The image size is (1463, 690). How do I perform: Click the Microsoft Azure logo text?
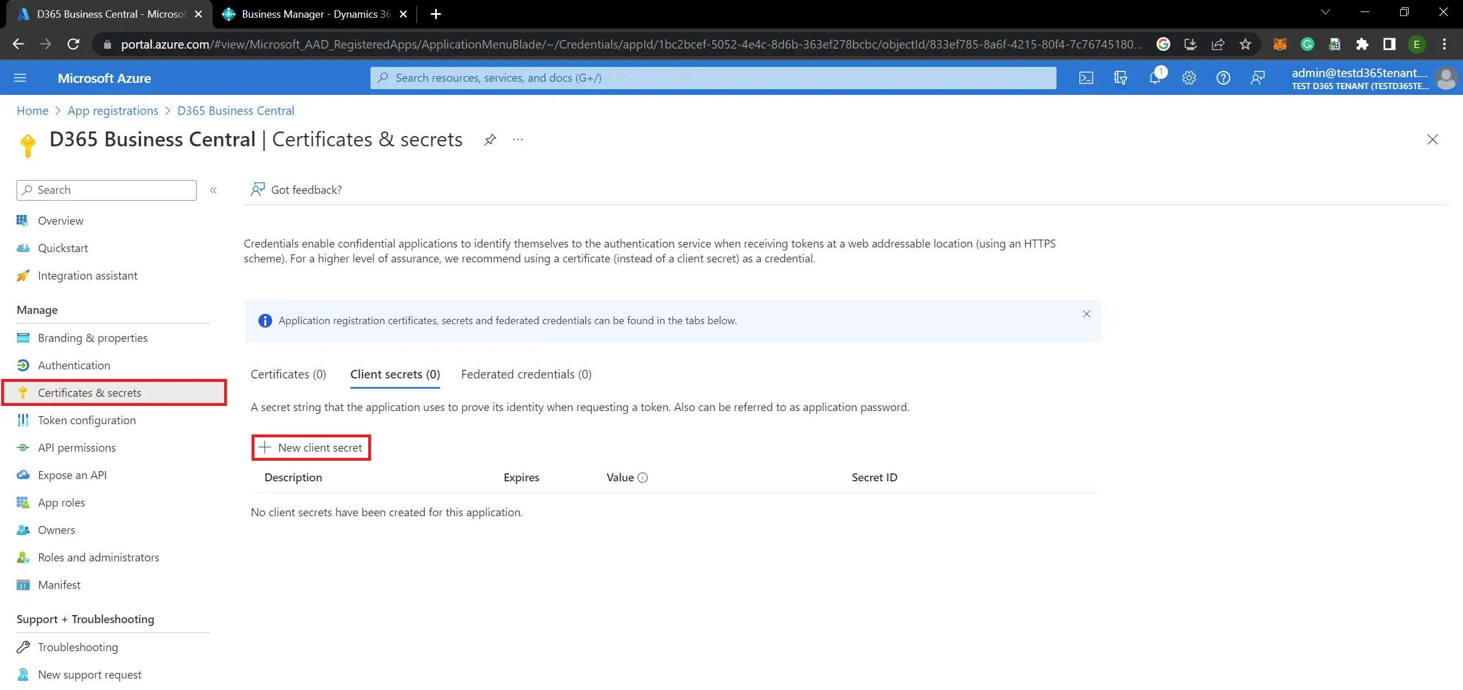(x=104, y=78)
